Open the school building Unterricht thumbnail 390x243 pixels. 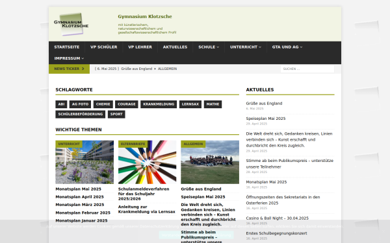click(x=84, y=162)
